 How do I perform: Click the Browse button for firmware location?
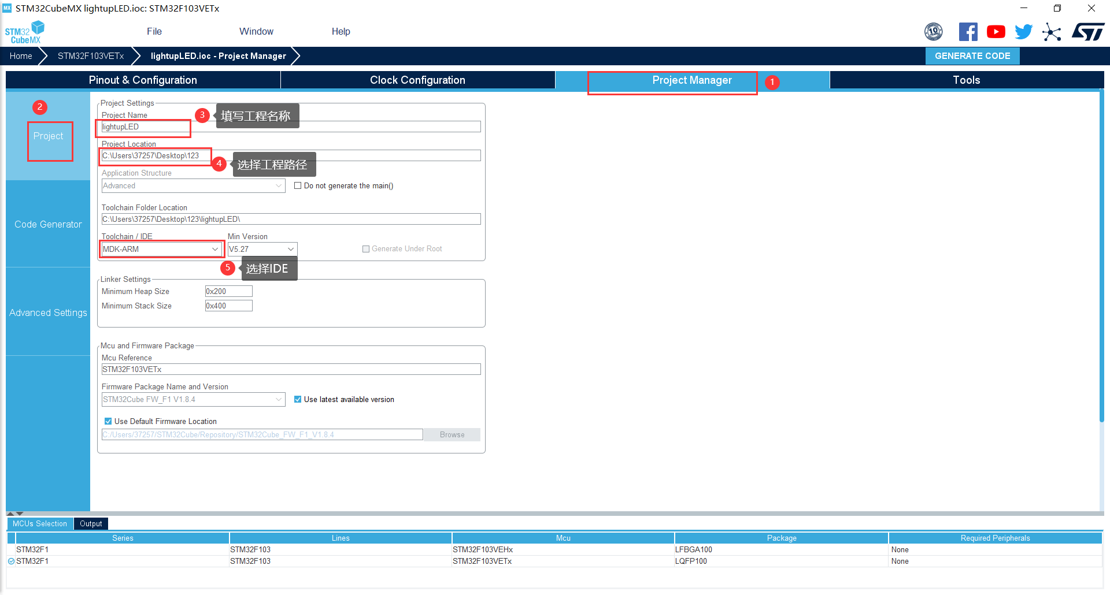click(x=452, y=435)
